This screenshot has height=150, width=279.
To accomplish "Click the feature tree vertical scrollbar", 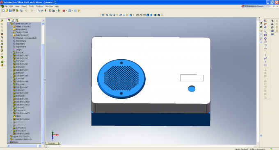I will 43,83.
